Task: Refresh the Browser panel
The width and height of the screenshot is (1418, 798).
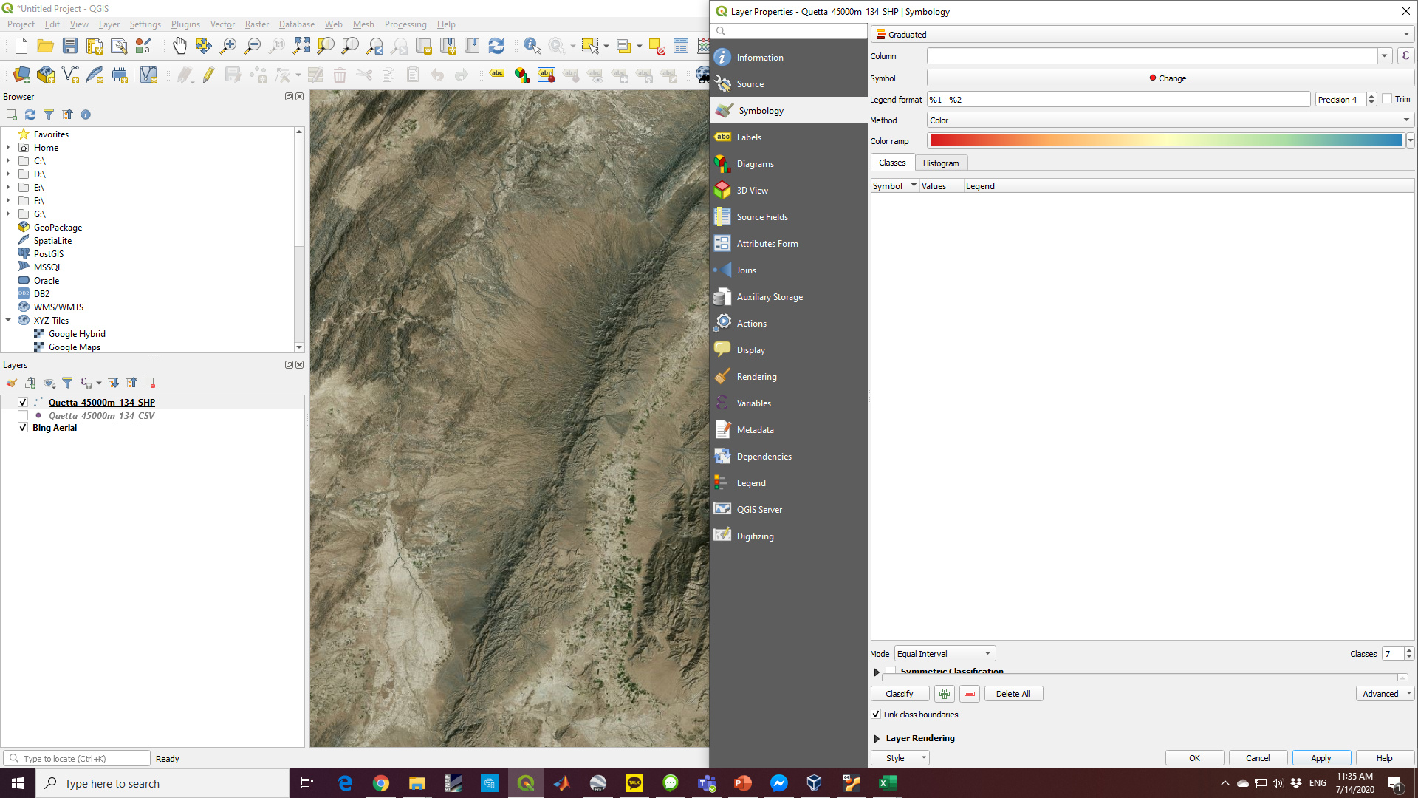Action: coord(30,115)
